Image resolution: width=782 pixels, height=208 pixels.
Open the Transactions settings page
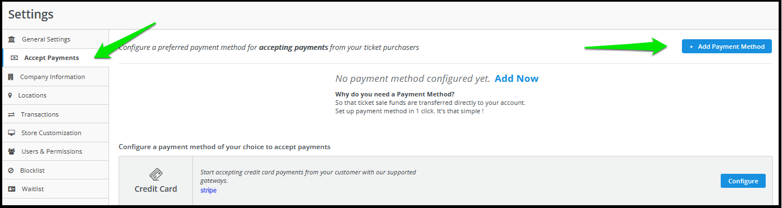pyautogui.click(x=55, y=114)
